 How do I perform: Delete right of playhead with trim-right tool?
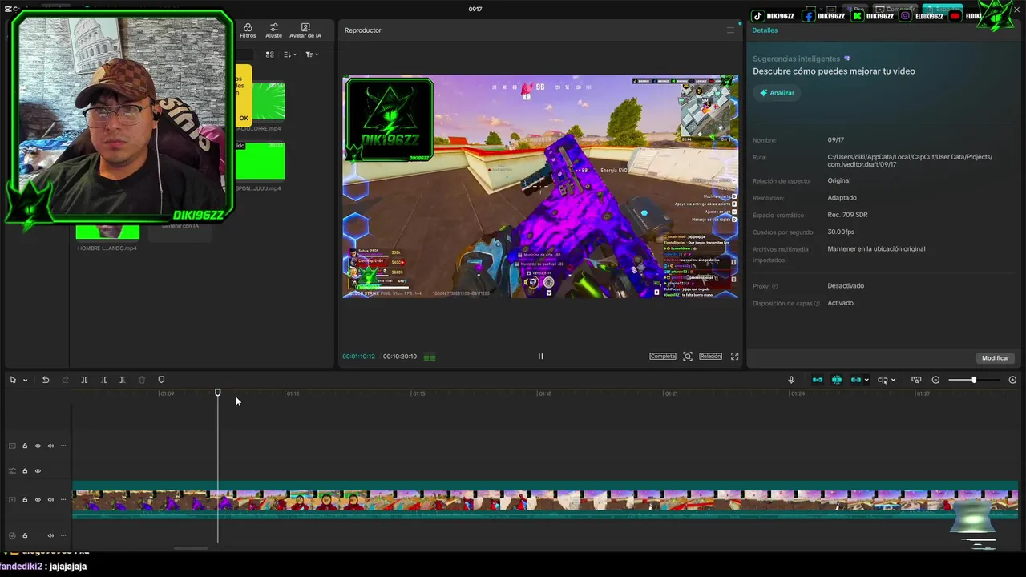(123, 380)
